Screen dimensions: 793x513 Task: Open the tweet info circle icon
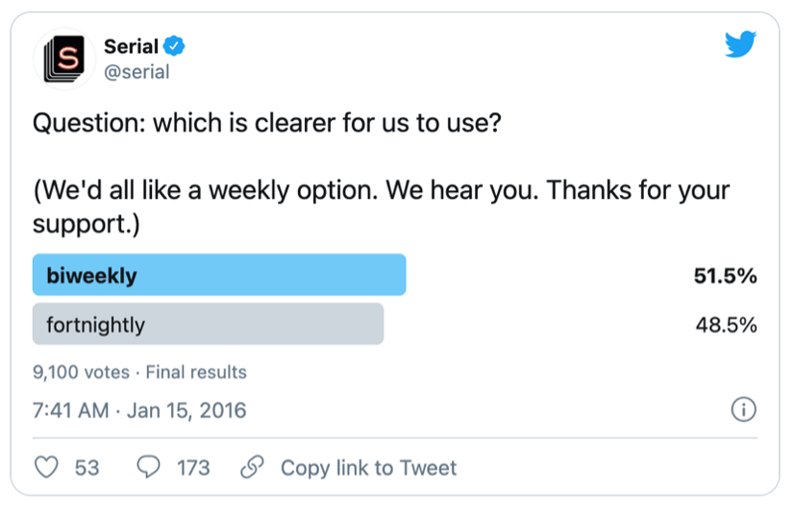pyautogui.click(x=743, y=410)
